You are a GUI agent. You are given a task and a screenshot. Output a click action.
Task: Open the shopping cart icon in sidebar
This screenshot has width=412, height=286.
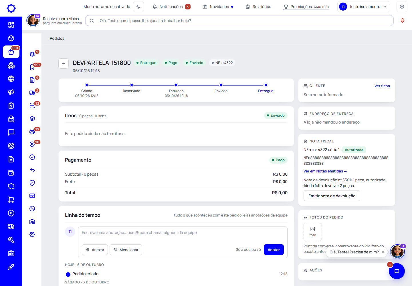11,200
